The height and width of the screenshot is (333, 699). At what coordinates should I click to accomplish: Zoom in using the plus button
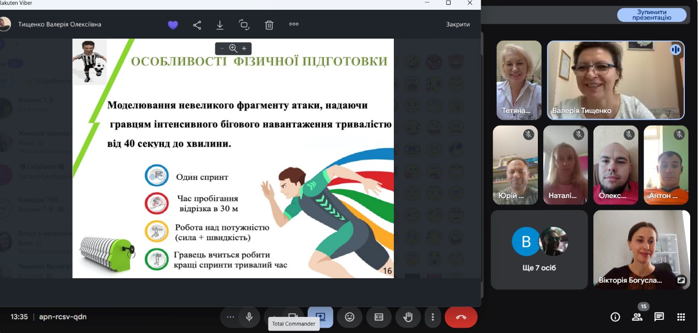(244, 48)
